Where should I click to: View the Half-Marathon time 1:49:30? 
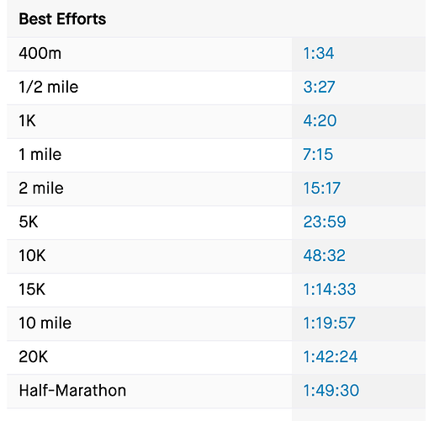tap(331, 391)
